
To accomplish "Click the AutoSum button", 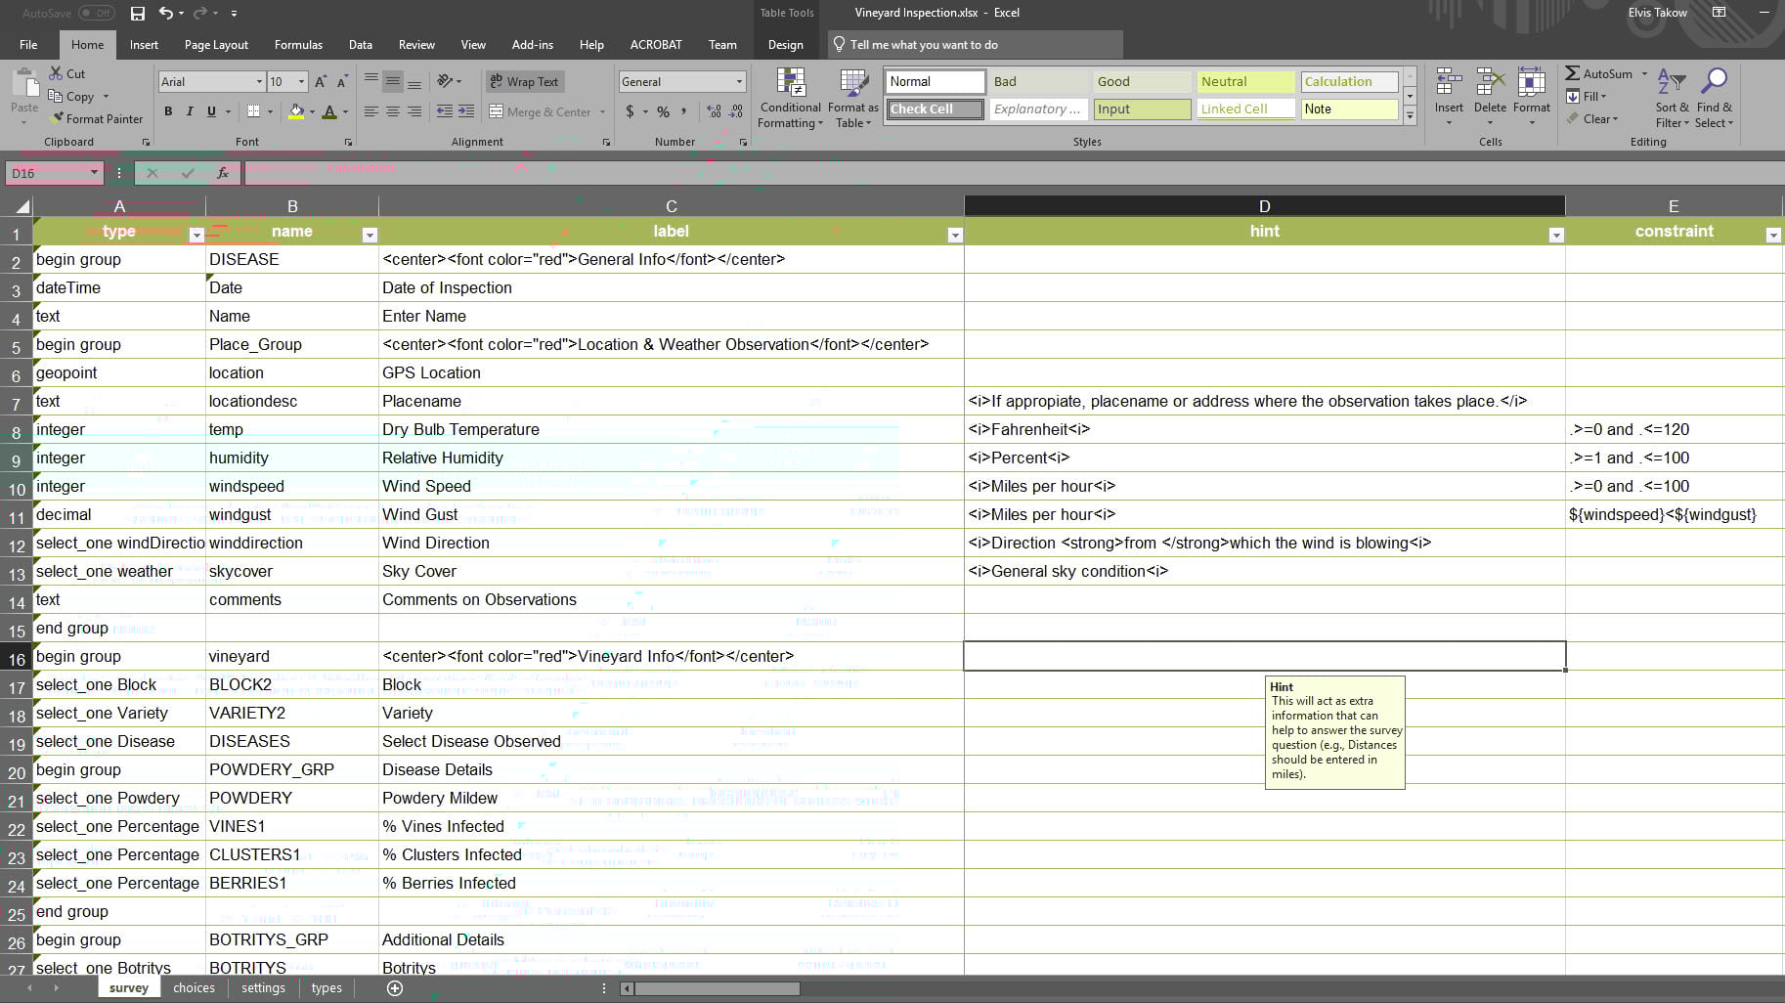I will coord(1599,73).
